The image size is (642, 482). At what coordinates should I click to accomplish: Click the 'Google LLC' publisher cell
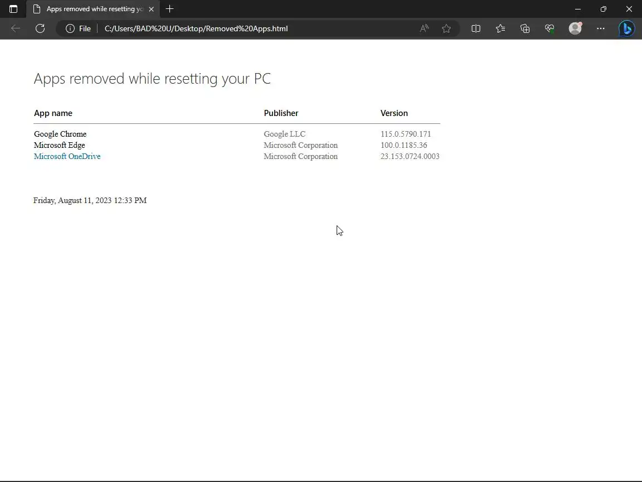click(x=285, y=134)
